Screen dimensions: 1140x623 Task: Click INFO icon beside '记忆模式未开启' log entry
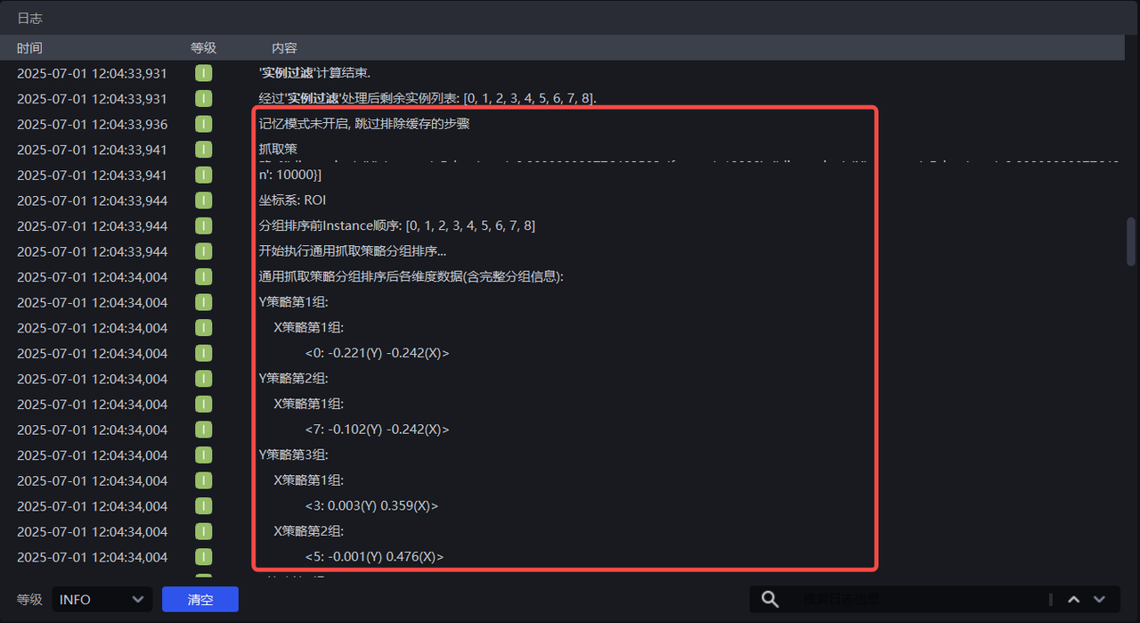tap(204, 124)
